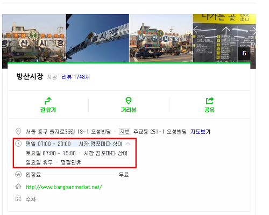Click the 길찾기 directions arrow icon
The width and height of the screenshot is (269, 215).
click(48, 101)
